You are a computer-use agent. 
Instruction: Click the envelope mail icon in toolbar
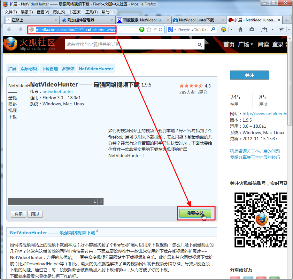tap(252, 29)
